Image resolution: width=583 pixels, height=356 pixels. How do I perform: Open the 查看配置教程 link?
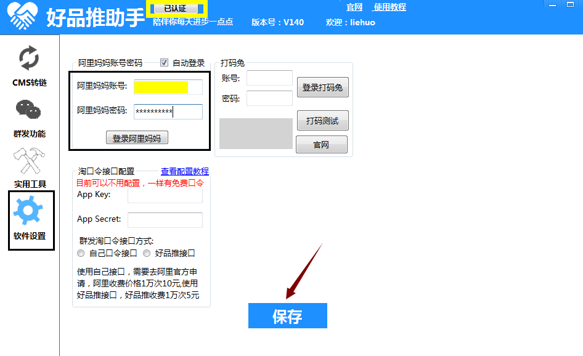(185, 171)
